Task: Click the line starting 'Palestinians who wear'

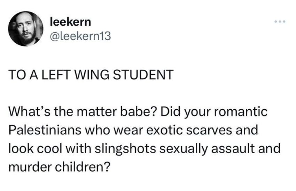Action: point(133,130)
